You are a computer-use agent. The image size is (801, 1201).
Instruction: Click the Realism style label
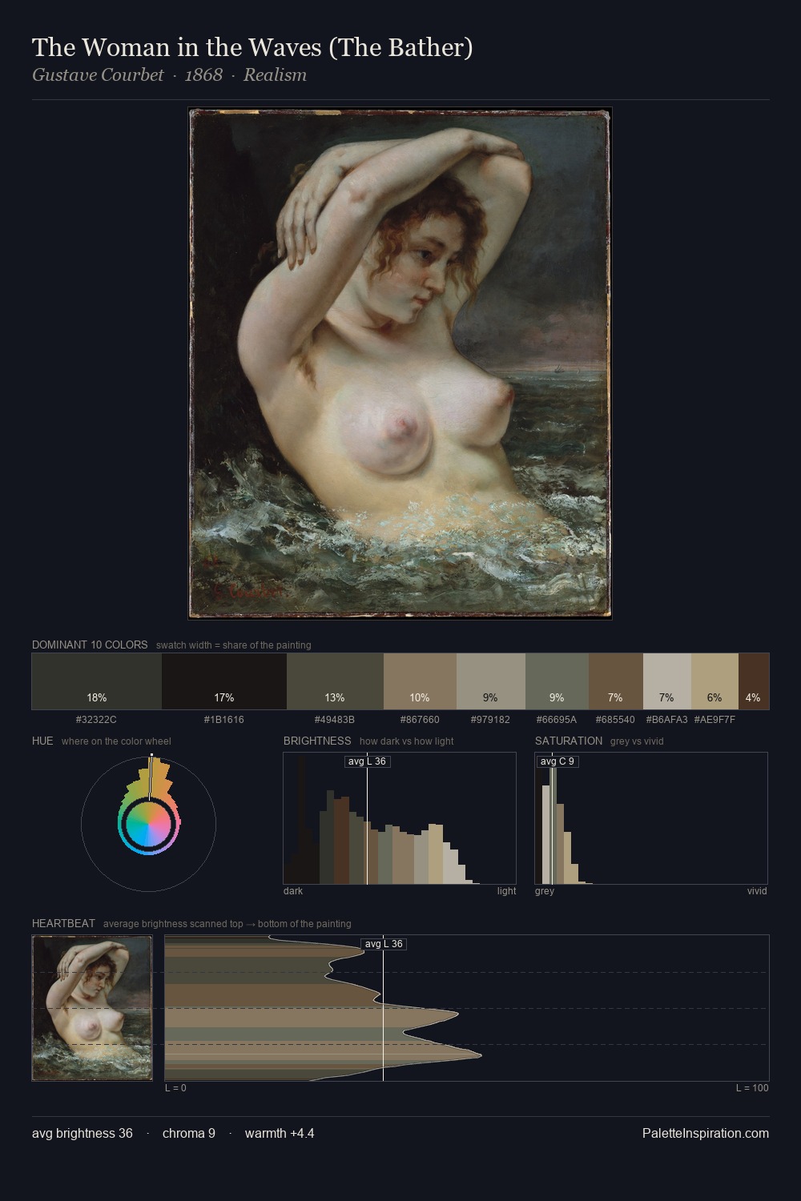(x=275, y=75)
